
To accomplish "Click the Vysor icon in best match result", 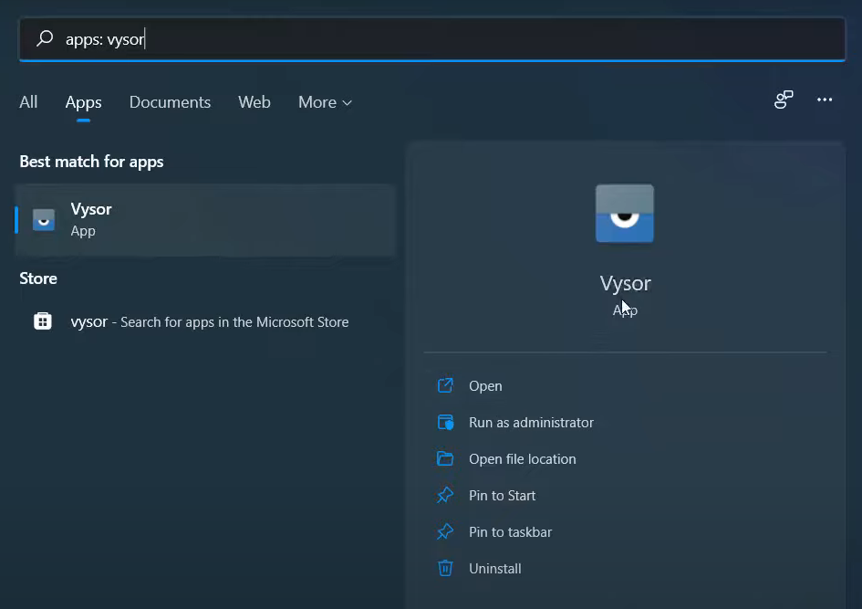I will click(44, 219).
